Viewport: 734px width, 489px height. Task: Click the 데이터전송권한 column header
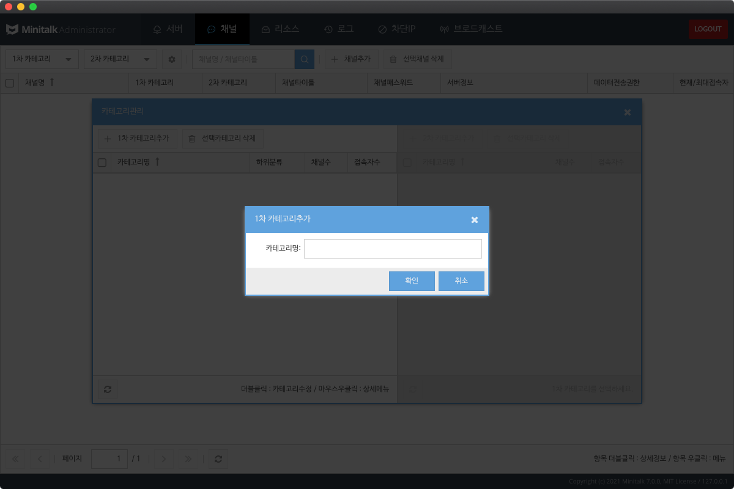coord(630,83)
